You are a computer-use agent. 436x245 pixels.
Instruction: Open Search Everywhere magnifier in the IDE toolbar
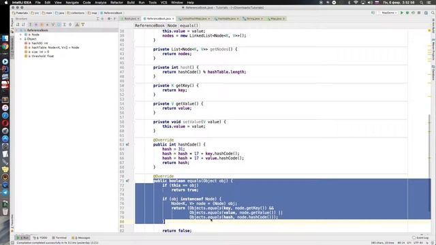click(433, 13)
